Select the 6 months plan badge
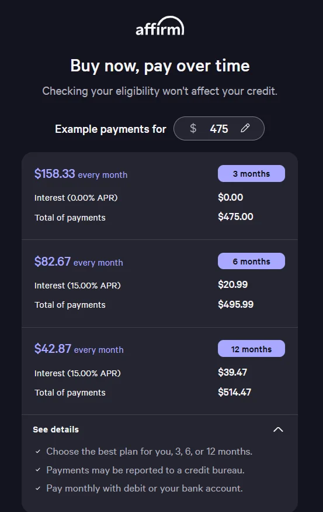Screen dimensions: 323x512 [251, 261]
